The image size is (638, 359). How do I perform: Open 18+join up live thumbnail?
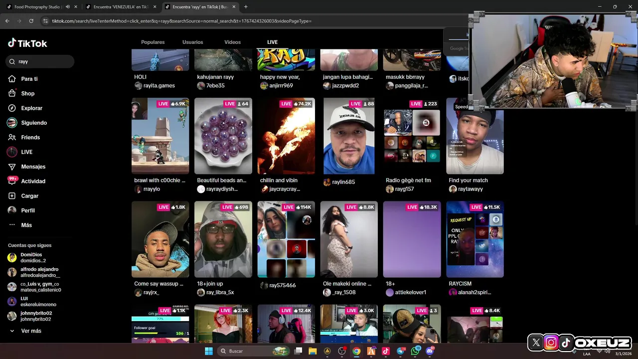[223, 239]
